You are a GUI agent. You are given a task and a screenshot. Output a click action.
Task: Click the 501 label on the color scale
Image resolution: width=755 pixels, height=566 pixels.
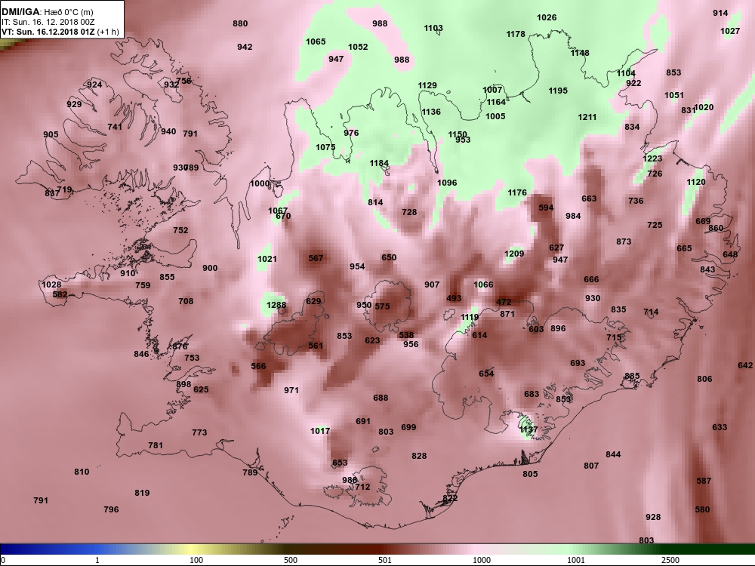tap(385, 560)
